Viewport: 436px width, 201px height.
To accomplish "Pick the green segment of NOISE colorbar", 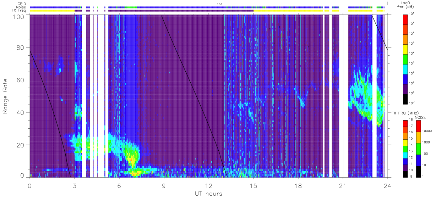I will coord(418,149).
